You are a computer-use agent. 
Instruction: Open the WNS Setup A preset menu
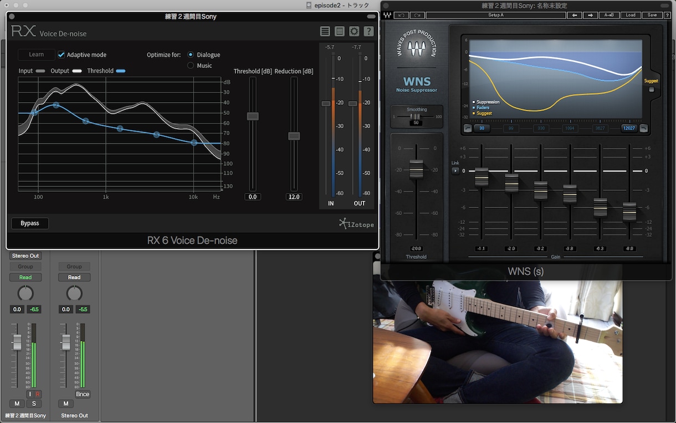click(x=495, y=15)
